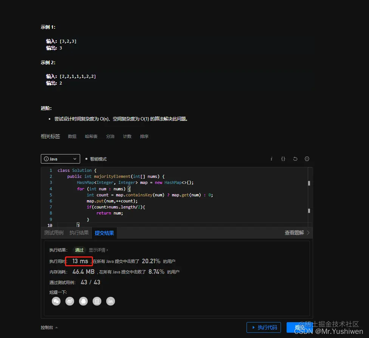This screenshot has height=338, width=369.
Task: Switch to the 执行结果 tab
Action: pos(79,233)
